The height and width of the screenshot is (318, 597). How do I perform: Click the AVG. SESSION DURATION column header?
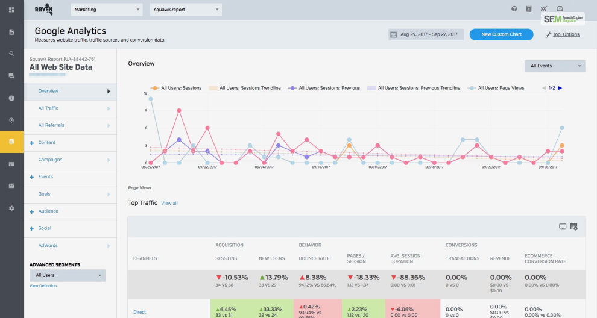[x=405, y=258]
